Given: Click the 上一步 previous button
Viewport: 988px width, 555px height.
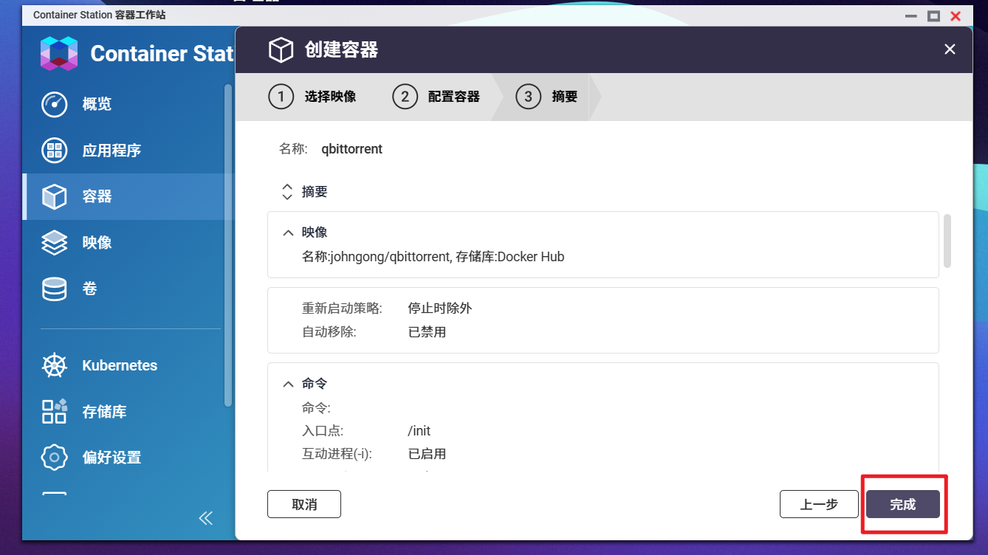Looking at the screenshot, I should click(819, 504).
